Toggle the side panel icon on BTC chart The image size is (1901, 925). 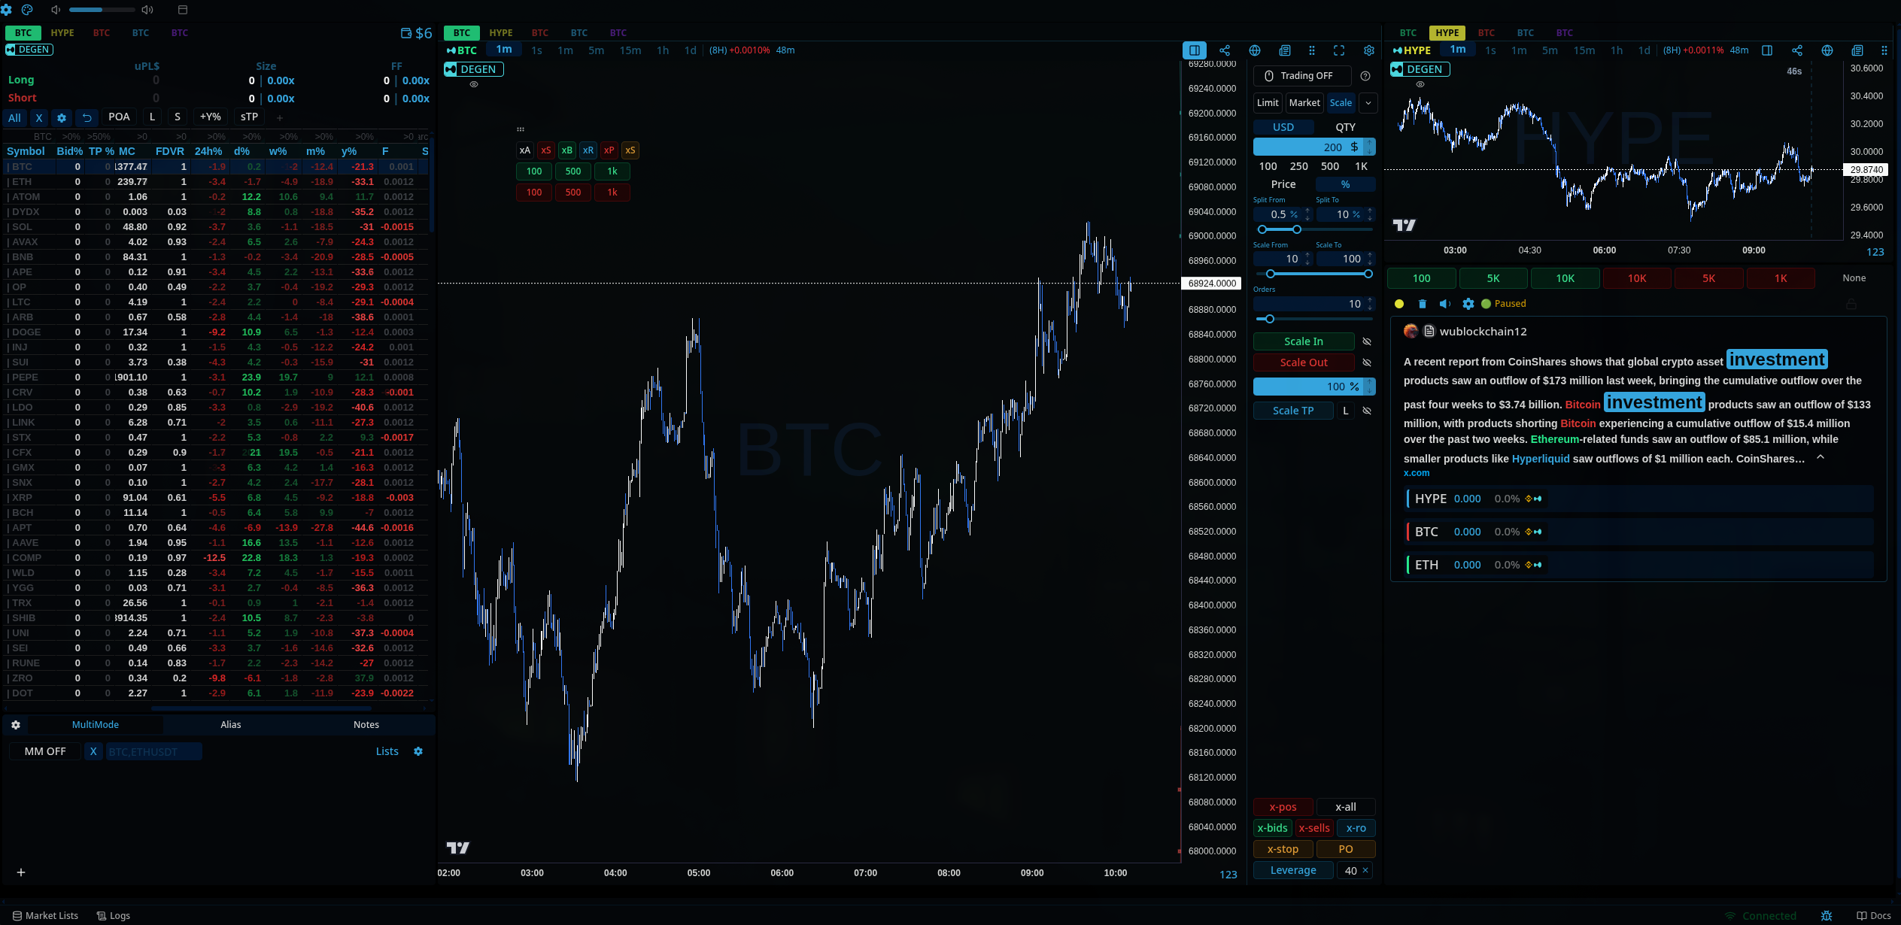tap(1195, 50)
